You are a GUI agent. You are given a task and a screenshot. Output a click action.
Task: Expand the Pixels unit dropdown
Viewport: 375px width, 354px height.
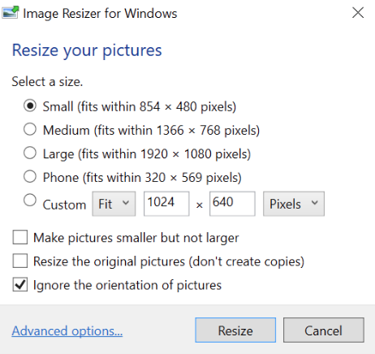[294, 204]
